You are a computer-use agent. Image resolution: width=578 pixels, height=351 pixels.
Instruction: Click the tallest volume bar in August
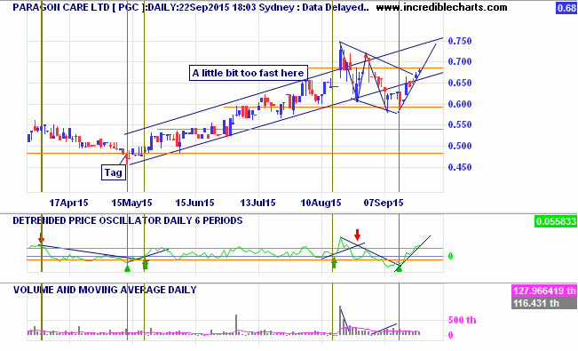[x=340, y=321]
